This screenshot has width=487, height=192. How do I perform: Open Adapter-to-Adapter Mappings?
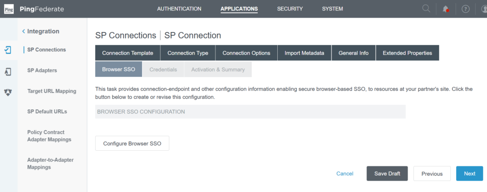click(50, 163)
